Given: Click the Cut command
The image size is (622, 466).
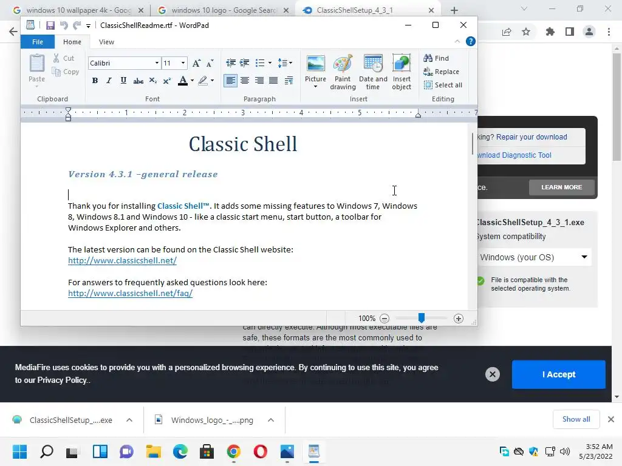Looking at the screenshot, I should coord(64,58).
